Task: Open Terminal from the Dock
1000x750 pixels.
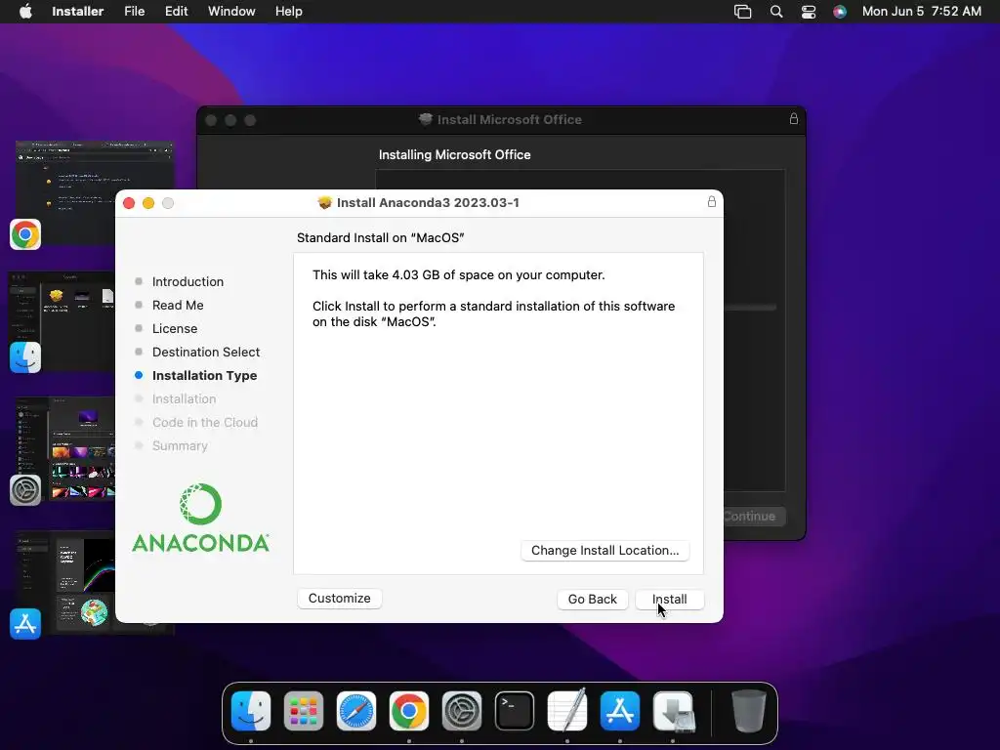Action: coord(515,711)
